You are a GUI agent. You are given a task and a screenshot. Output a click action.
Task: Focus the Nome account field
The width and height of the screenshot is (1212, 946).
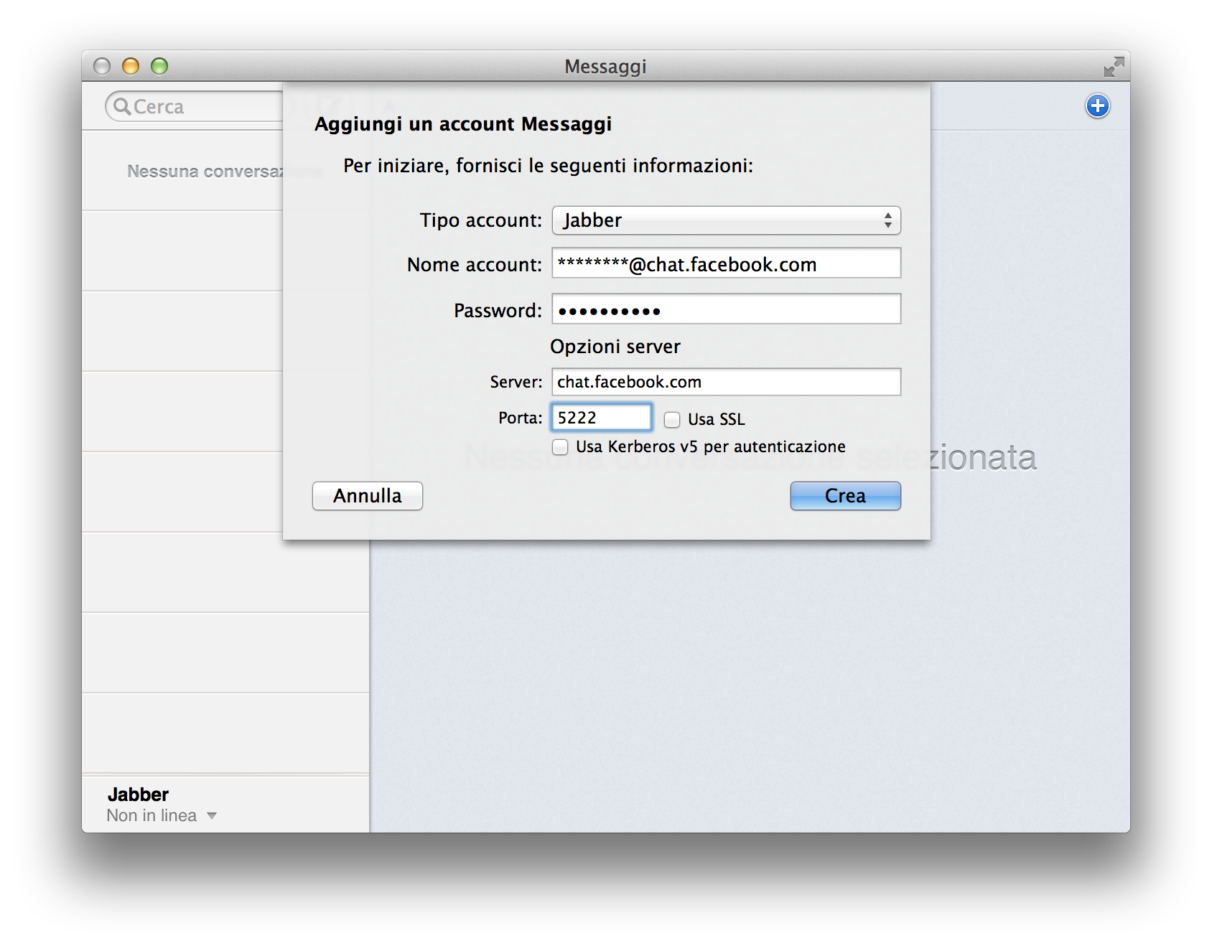(726, 263)
